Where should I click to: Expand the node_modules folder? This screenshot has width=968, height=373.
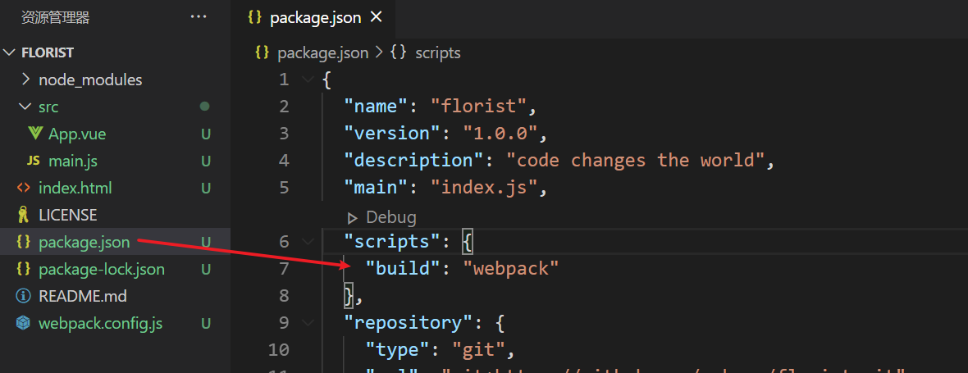point(26,80)
